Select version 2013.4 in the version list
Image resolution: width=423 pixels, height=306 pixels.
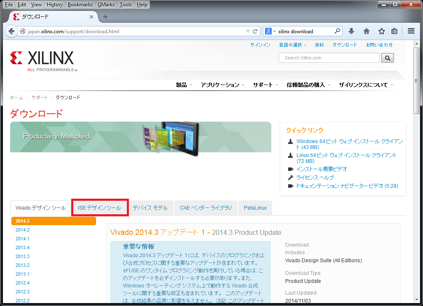pyautogui.click(x=22, y=247)
